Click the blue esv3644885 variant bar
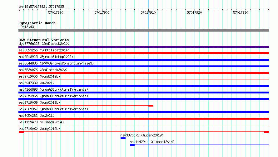The width and height of the screenshot is (278, 157). pos(144,66)
